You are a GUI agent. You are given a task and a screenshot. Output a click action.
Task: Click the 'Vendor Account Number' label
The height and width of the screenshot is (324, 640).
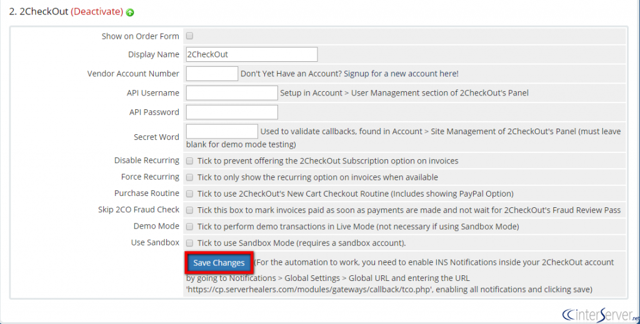(x=133, y=74)
